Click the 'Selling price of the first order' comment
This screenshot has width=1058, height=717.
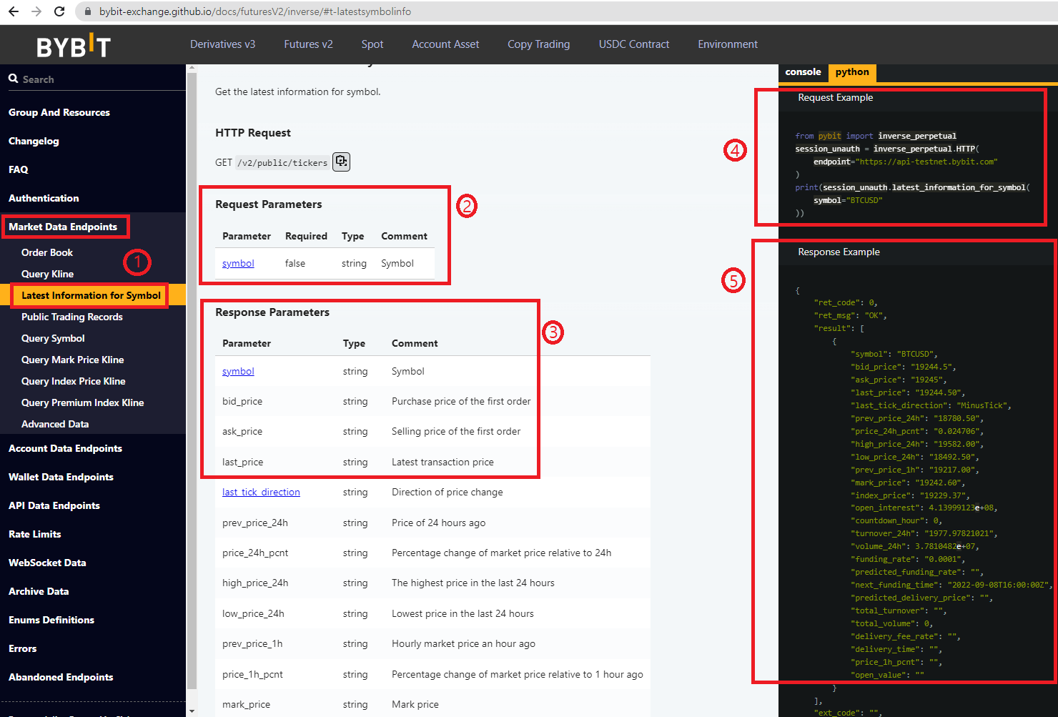[x=456, y=431]
